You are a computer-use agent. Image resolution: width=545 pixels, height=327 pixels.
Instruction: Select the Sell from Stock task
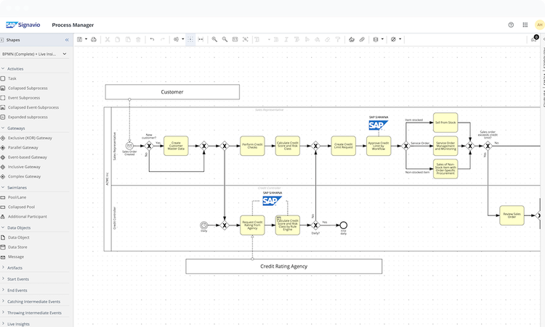pos(445,123)
